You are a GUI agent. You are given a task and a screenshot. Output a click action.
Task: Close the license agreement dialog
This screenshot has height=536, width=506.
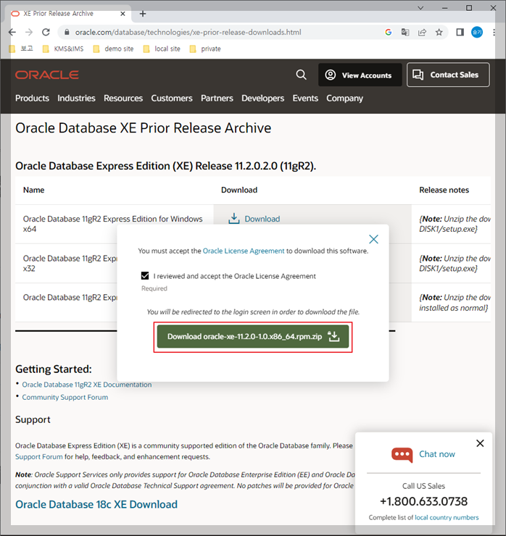(x=373, y=239)
